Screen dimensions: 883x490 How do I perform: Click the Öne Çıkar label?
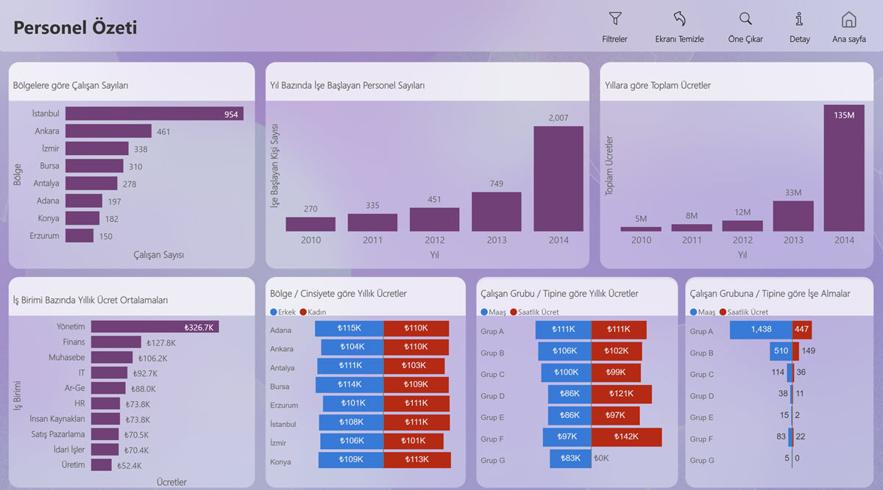point(745,39)
